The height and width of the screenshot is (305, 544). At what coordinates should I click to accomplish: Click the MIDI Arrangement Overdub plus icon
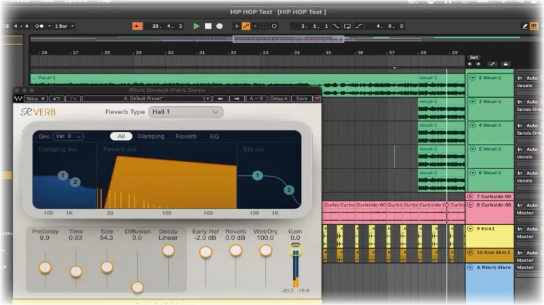(x=237, y=26)
